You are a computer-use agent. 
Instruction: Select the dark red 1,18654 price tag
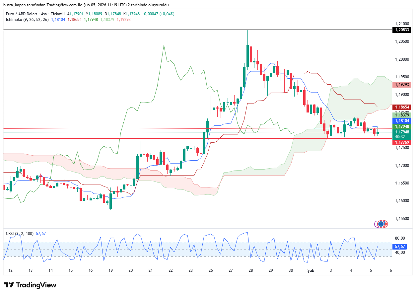[402, 107]
